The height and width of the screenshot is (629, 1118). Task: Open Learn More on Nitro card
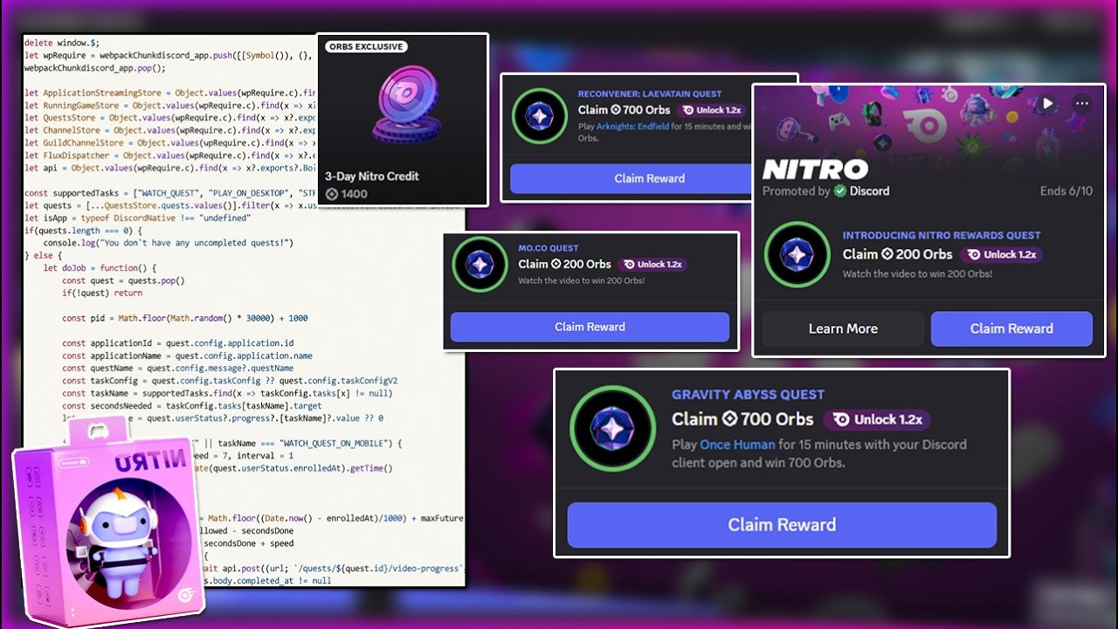tap(843, 328)
